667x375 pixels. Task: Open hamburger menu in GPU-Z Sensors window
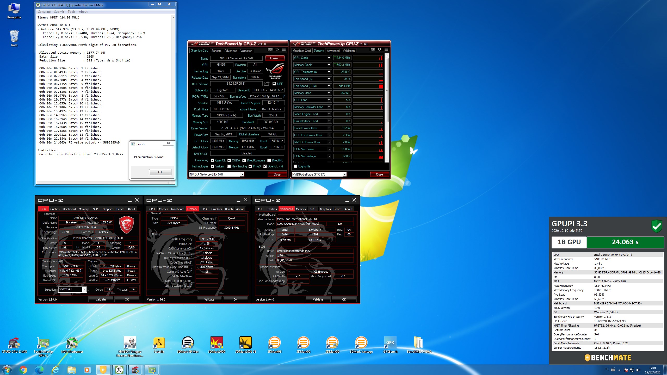point(386,49)
